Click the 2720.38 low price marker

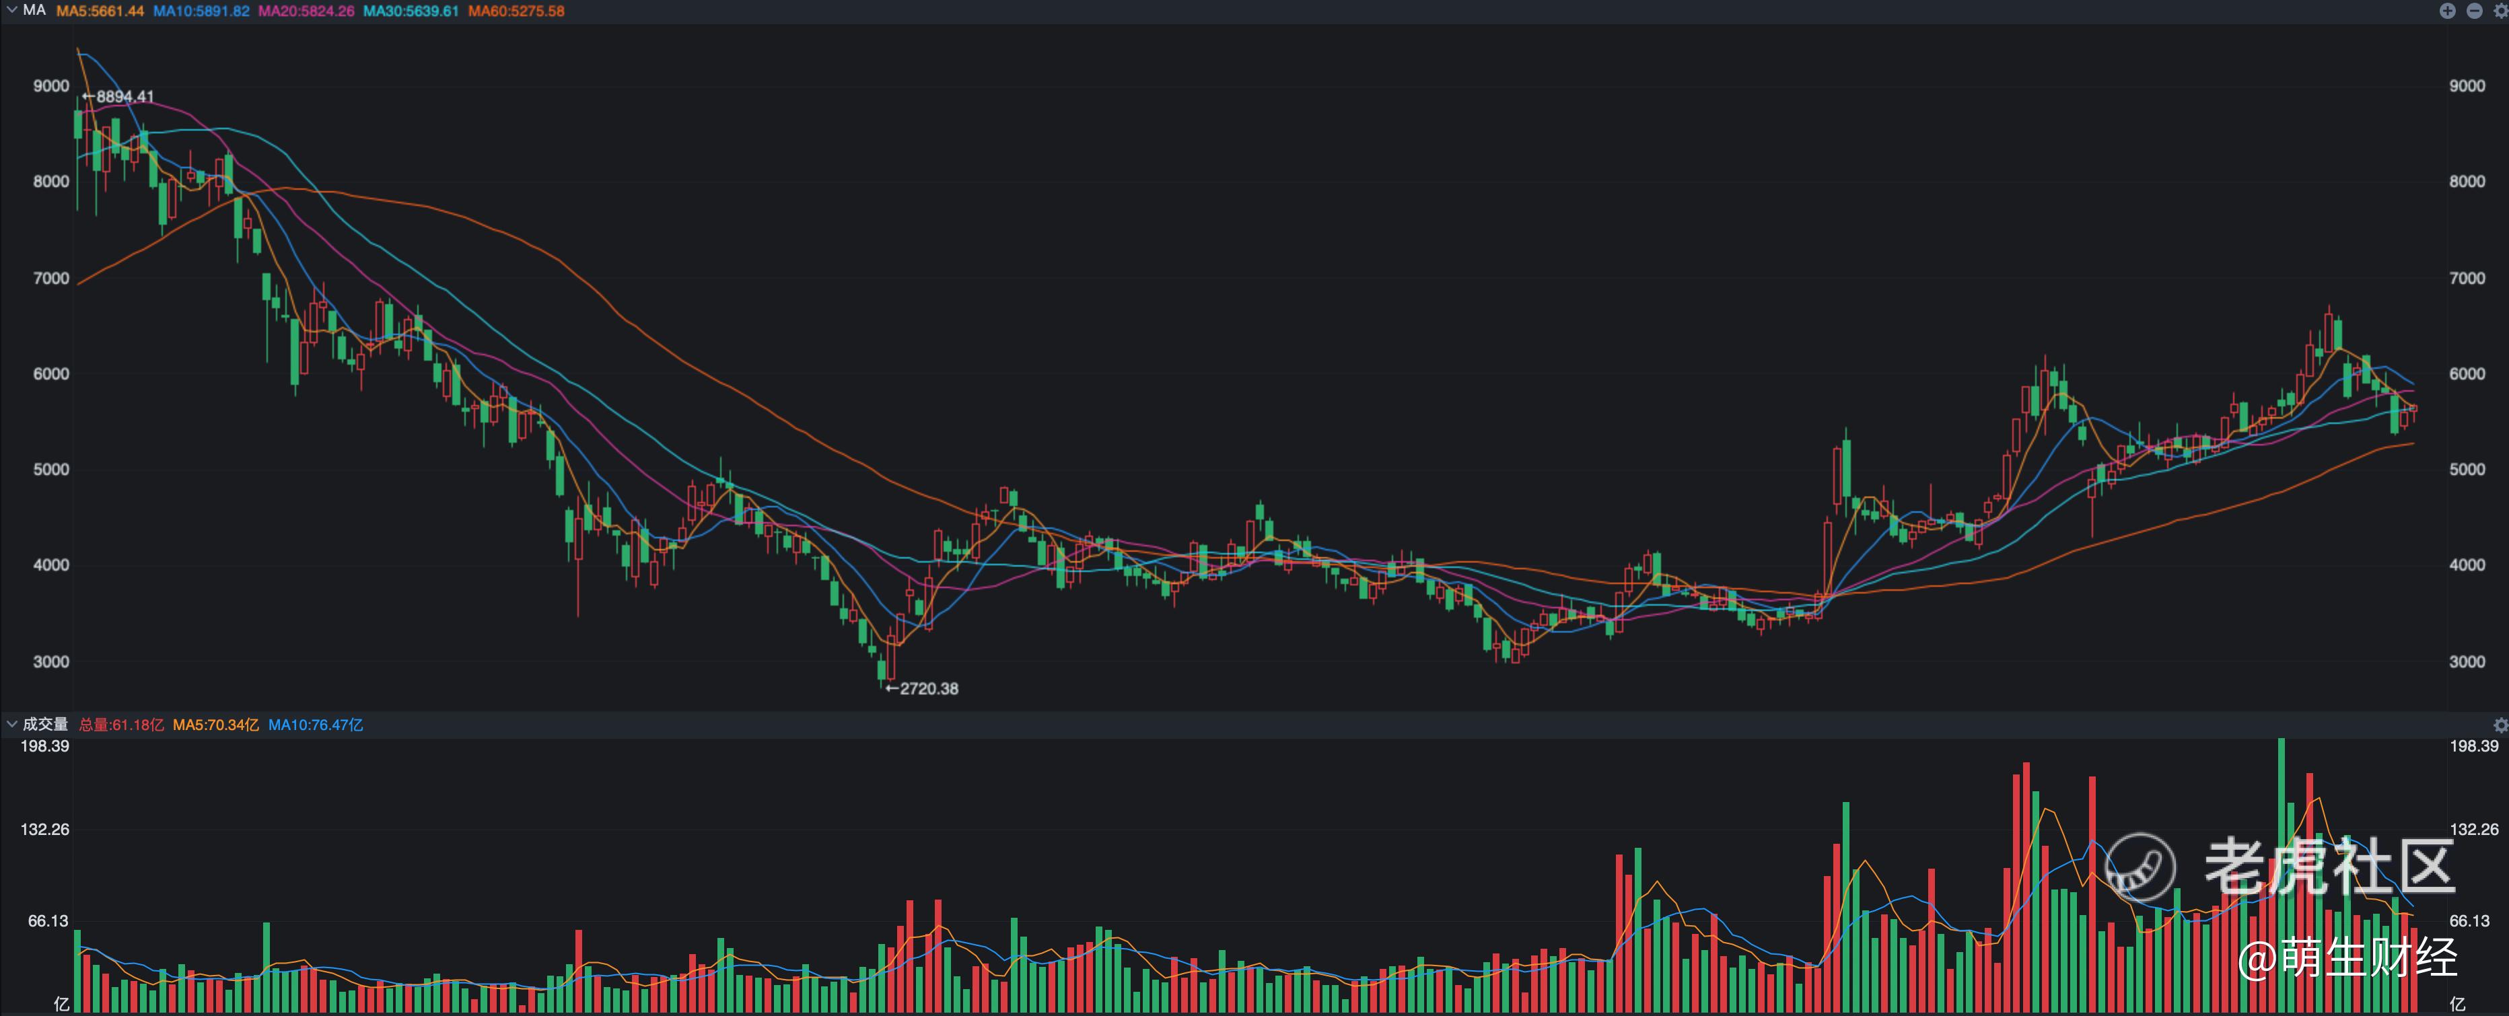pos(921,689)
